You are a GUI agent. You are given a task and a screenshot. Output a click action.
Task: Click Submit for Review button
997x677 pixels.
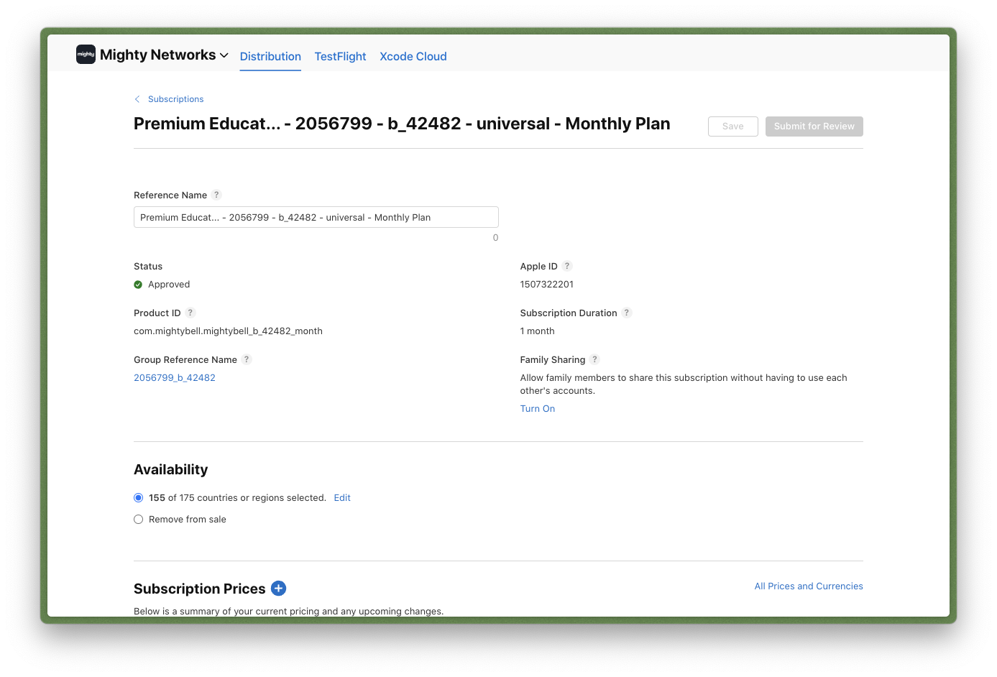click(814, 126)
